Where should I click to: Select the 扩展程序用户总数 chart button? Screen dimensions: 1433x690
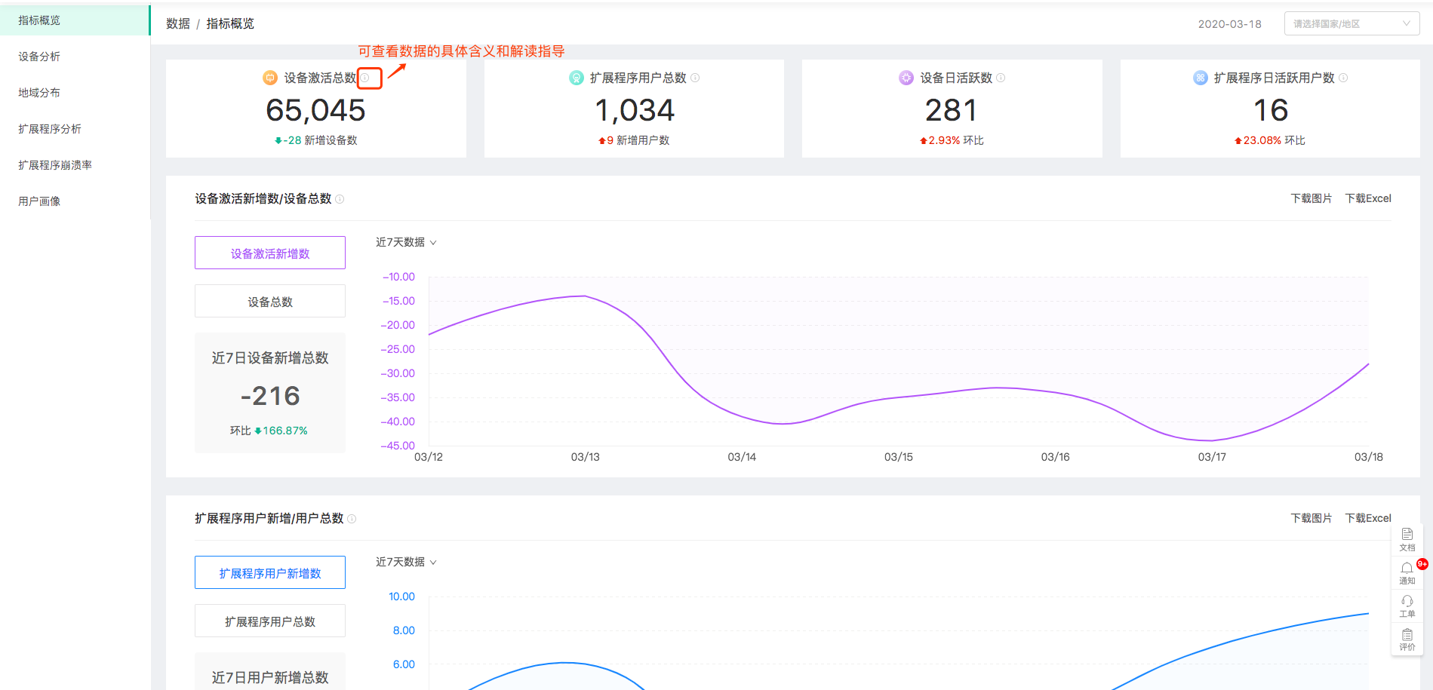pyautogui.click(x=270, y=621)
